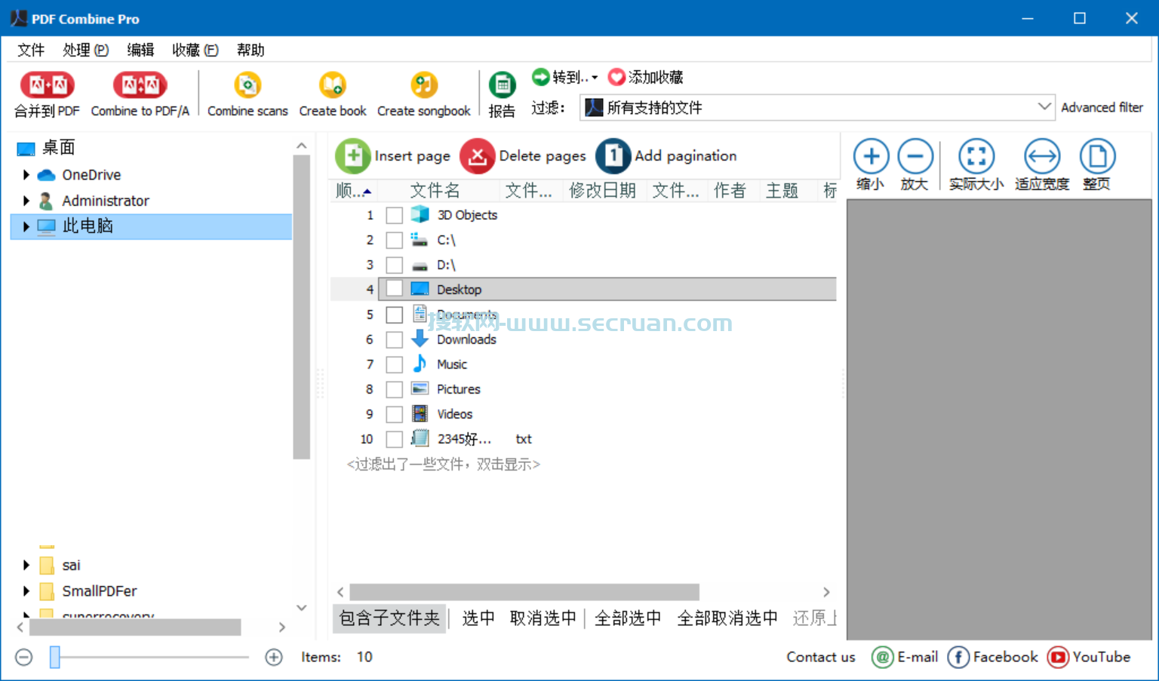Open the 转到 dropdown arrow
1159x681 pixels.
tap(595, 78)
